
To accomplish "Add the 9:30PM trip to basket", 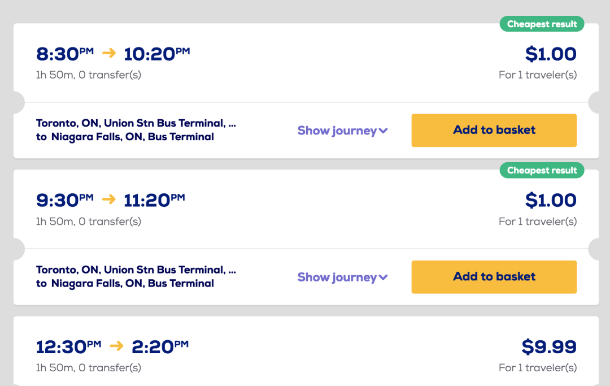I will click(x=494, y=277).
